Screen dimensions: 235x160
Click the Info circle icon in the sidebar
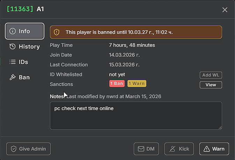(13, 31)
